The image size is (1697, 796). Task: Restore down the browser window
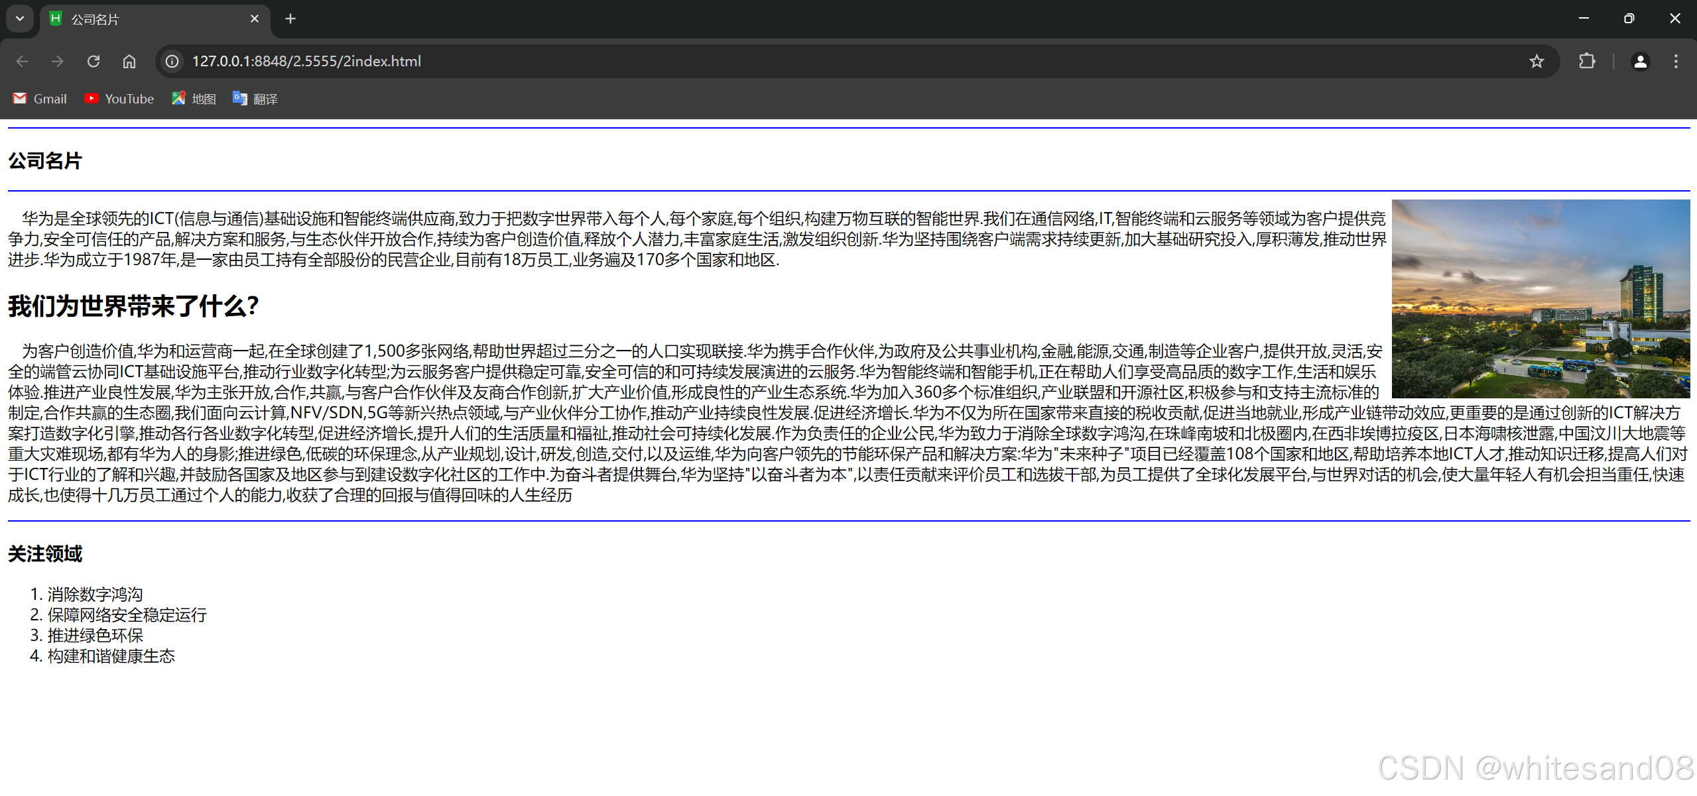1629,19
